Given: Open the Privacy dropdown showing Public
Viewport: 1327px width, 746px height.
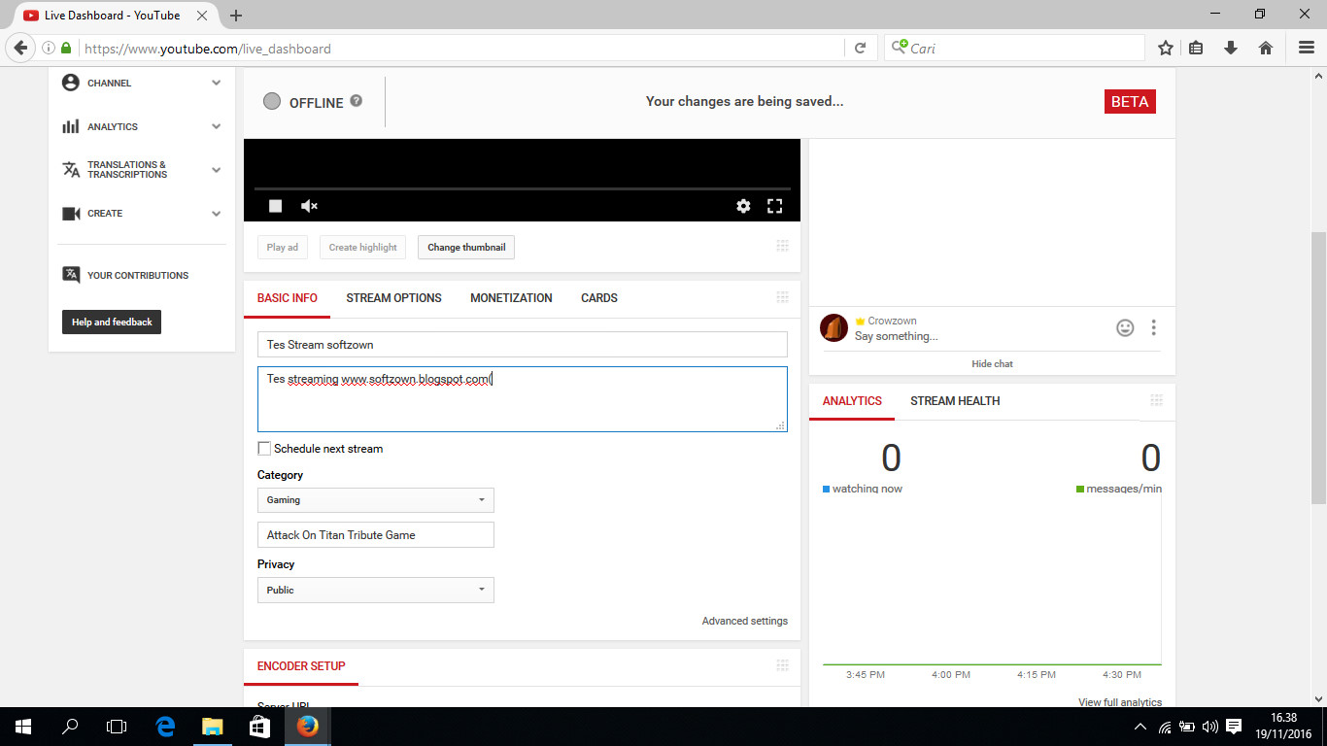Looking at the screenshot, I should [x=376, y=591].
